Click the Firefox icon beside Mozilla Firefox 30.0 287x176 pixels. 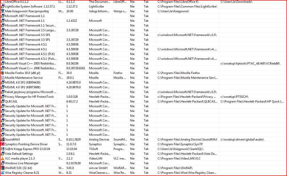(2, 73)
